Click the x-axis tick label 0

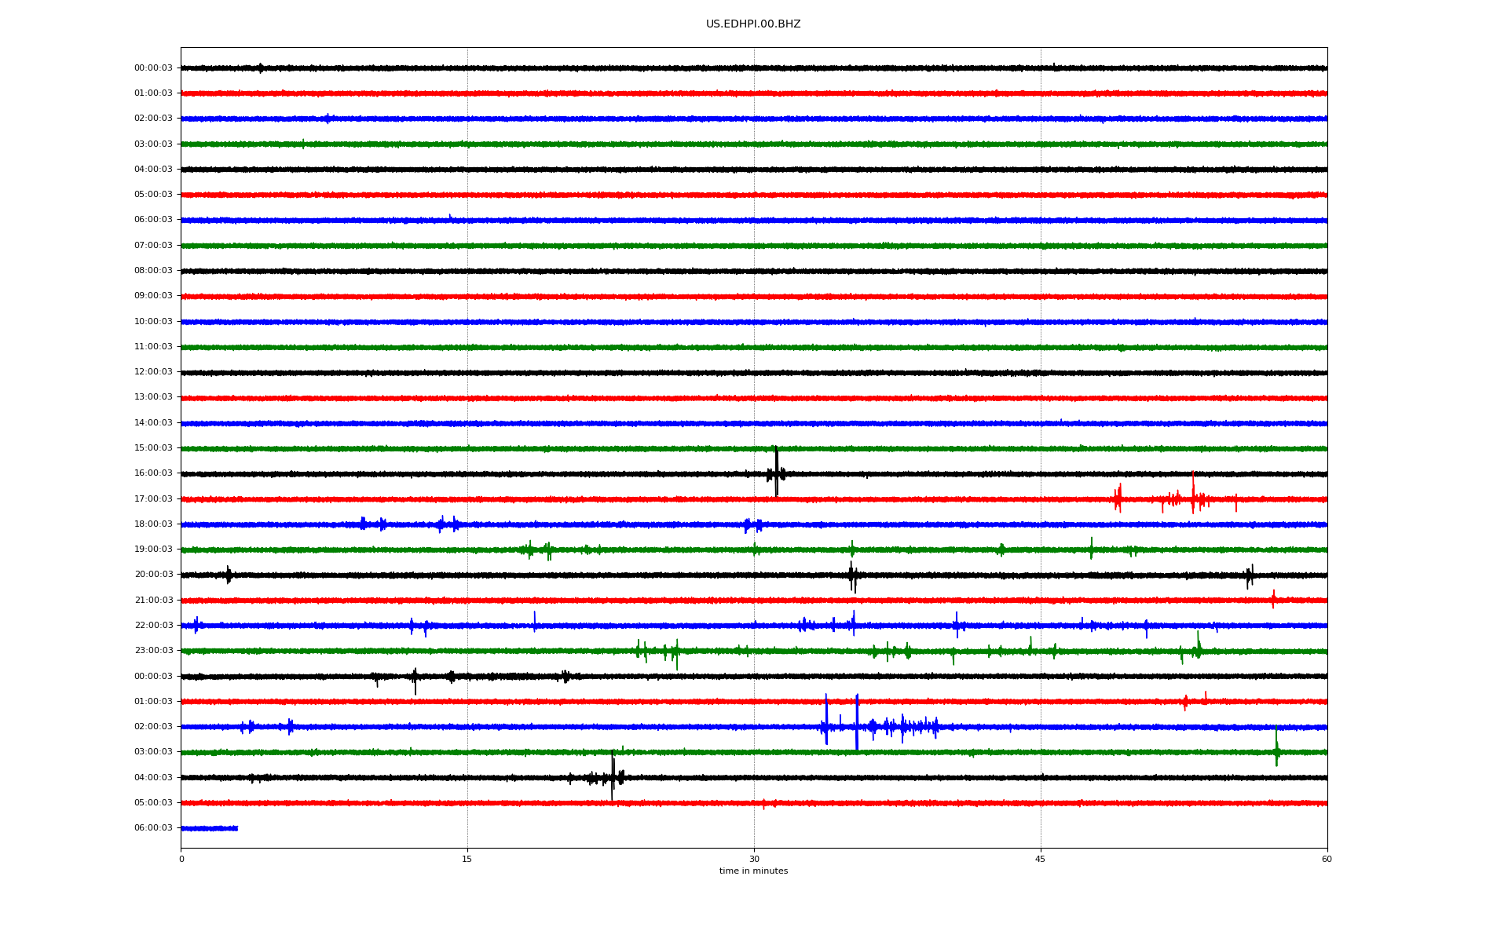[x=181, y=859]
